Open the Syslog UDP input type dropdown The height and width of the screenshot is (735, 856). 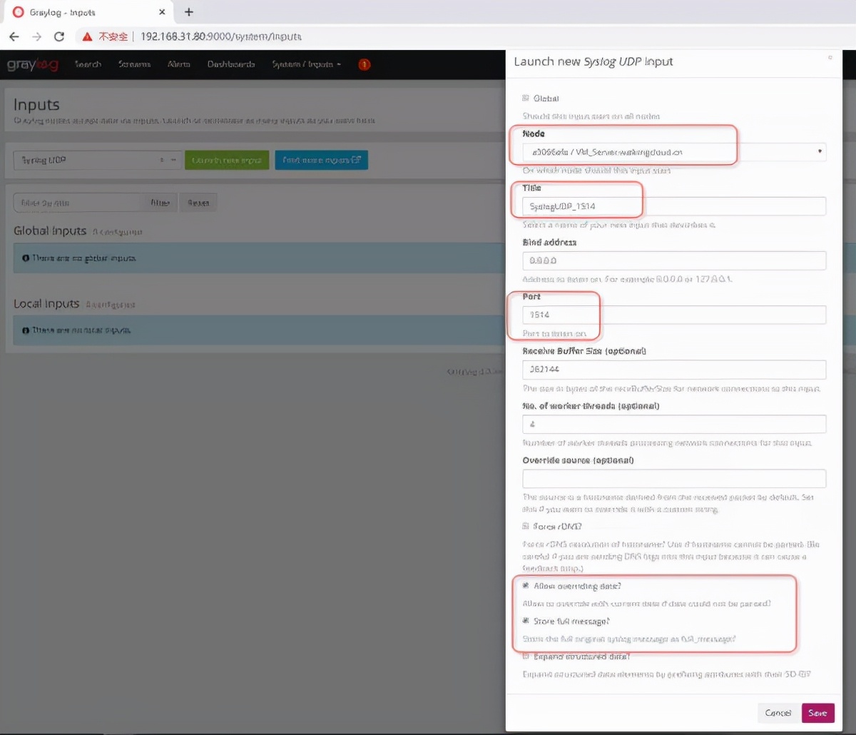(x=95, y=160)
